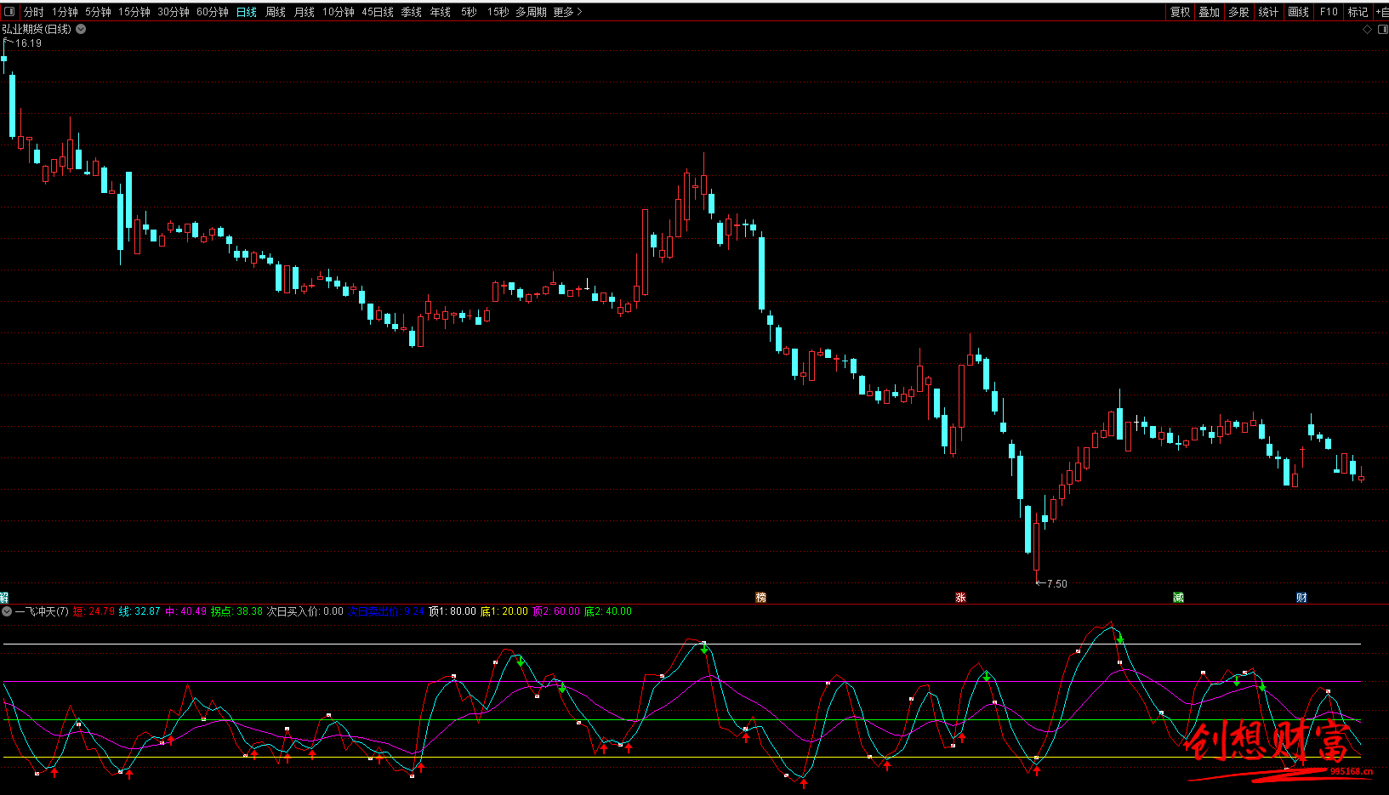The image size is (1389, 795).
Task: Click the 多股 multi-stock button
Action: click(x=1238, y=12)
